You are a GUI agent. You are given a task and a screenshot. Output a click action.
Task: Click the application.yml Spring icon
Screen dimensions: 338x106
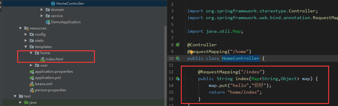point(32,78)
